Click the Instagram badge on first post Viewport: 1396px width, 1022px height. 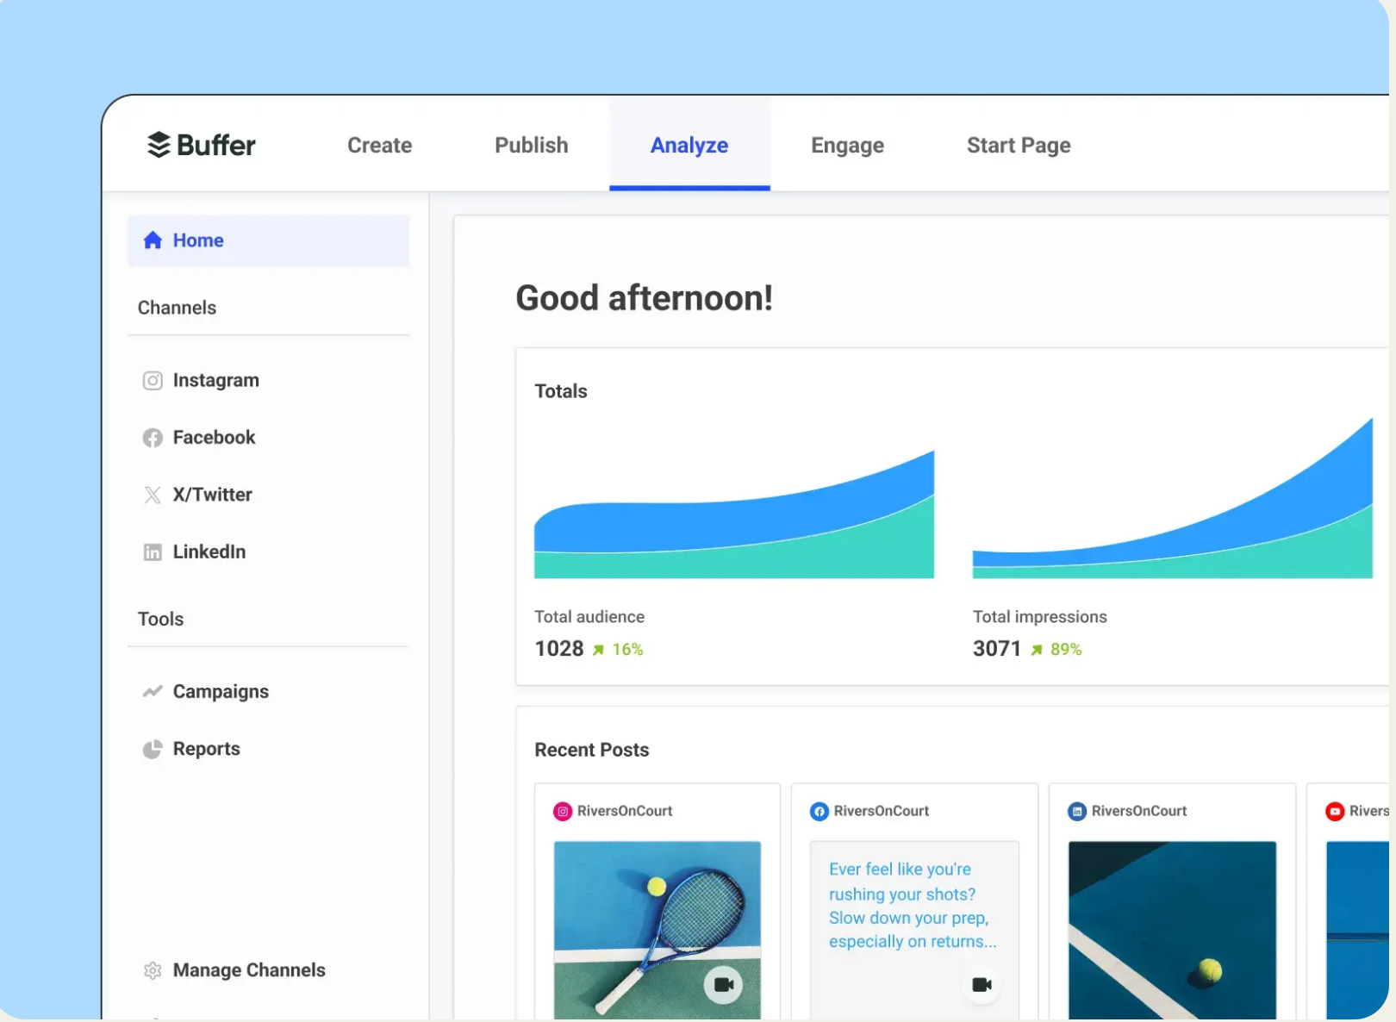tap(563, 811)
